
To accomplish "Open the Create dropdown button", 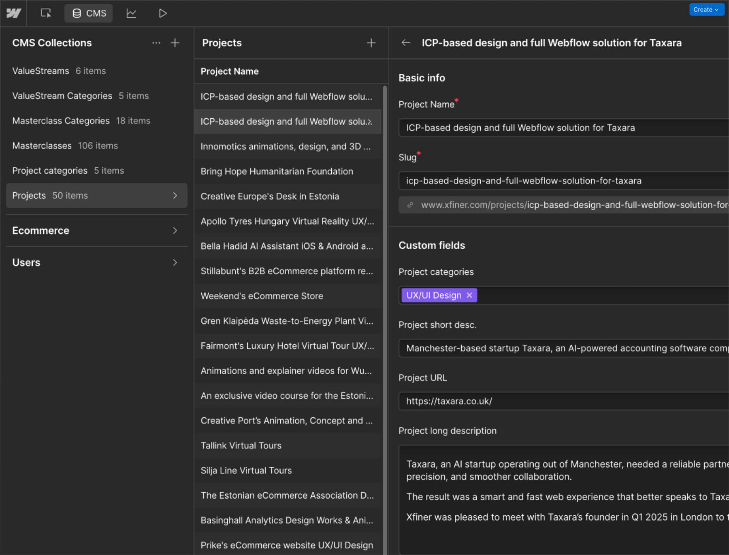I will point(706,10).
